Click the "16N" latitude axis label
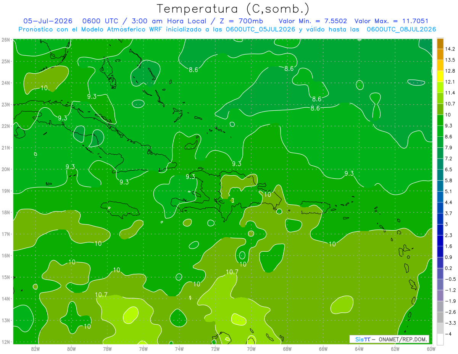The width and height of the screenshot is (458, 354). point(5,255)
